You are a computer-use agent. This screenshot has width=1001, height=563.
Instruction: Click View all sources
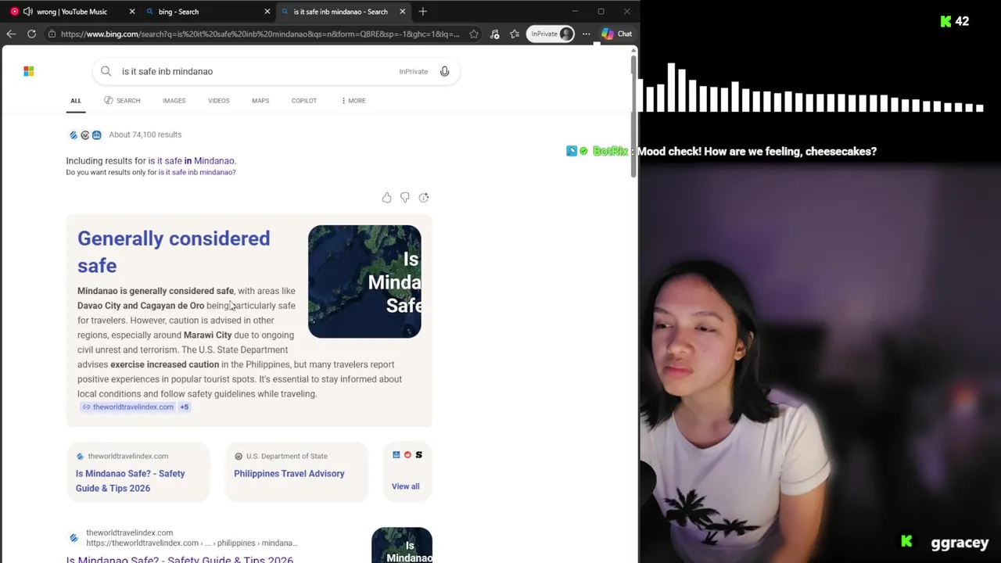[x=405, y=486]
